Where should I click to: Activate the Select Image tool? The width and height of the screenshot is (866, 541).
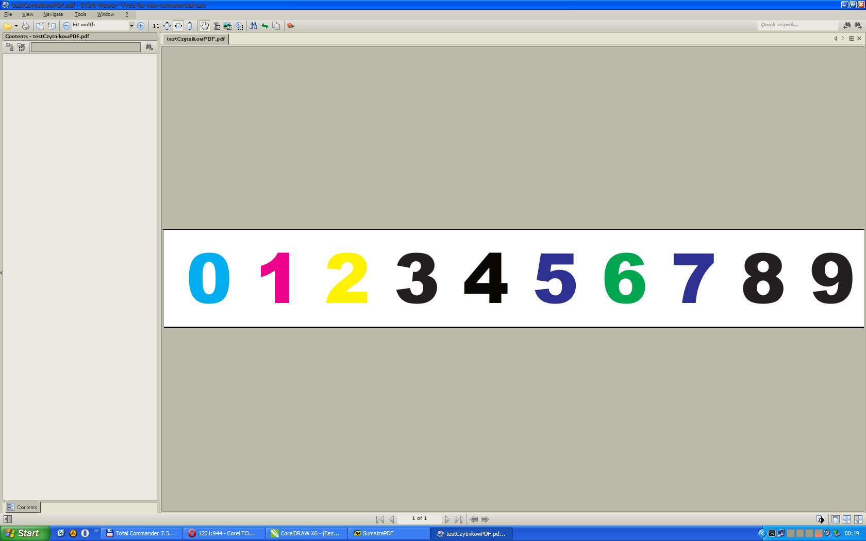tap(227, 26)
